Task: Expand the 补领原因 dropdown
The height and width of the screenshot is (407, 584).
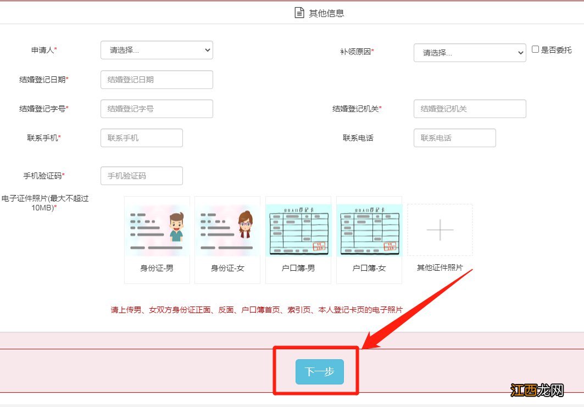Action: coord(469,53)
